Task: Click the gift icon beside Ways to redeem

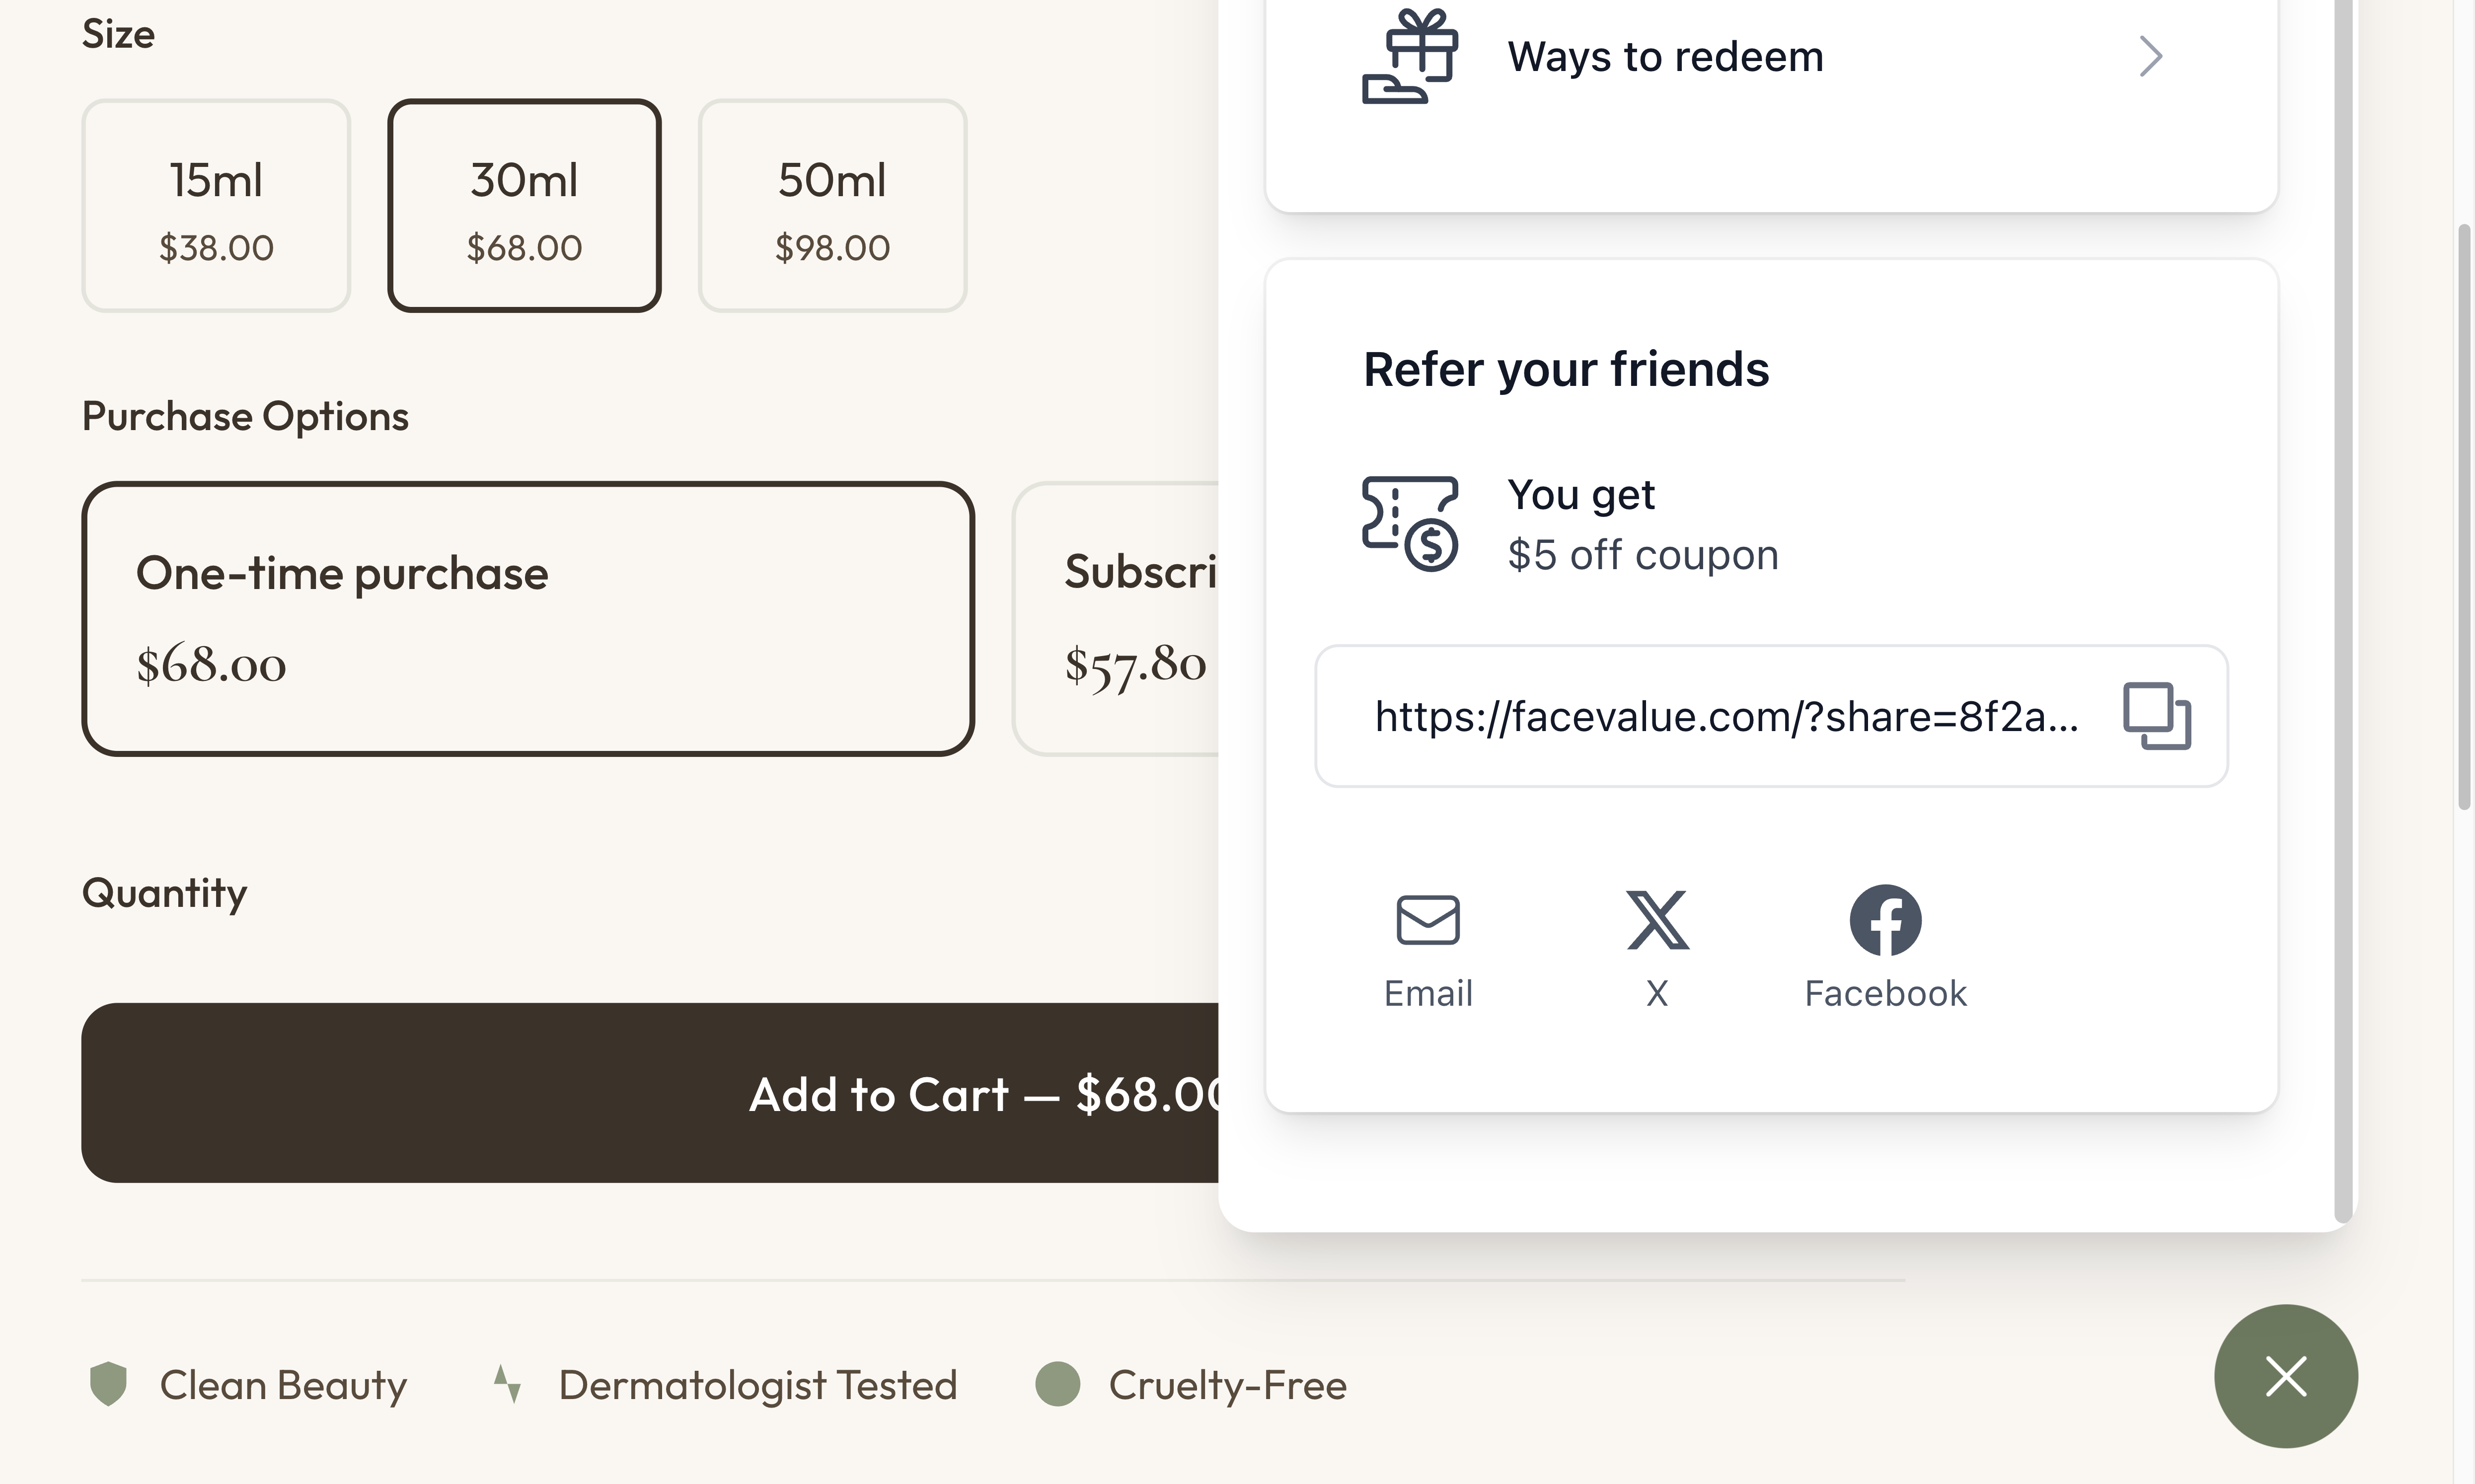Action: coord(1410,57)
